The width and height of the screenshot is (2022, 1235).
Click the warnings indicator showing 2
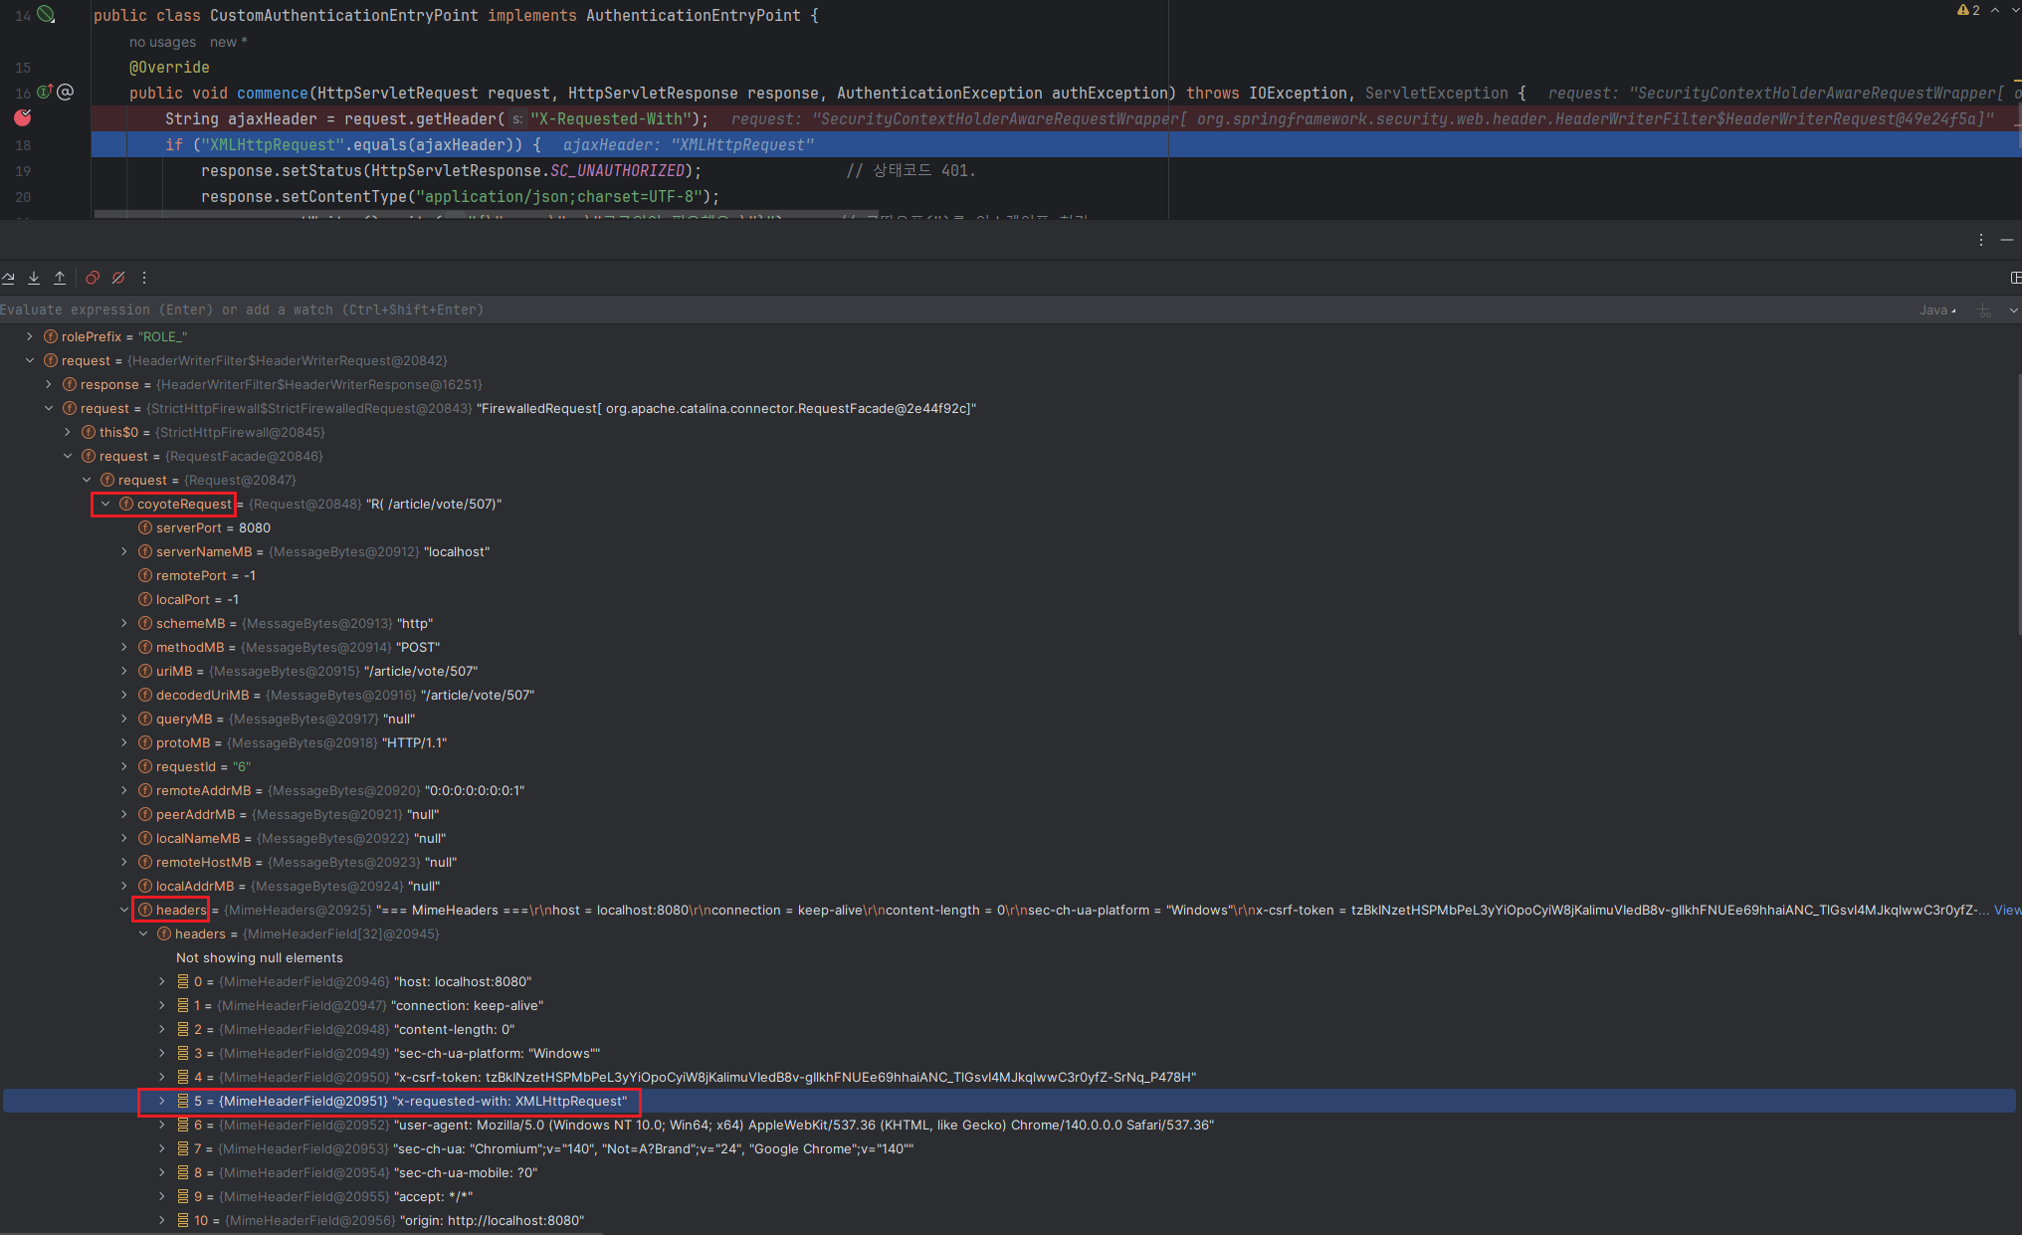1968,10
